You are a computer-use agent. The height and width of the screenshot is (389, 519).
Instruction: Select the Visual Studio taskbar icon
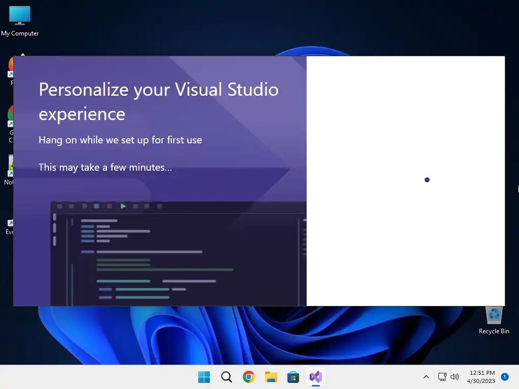pyautogui.click(x=315, y=377)
